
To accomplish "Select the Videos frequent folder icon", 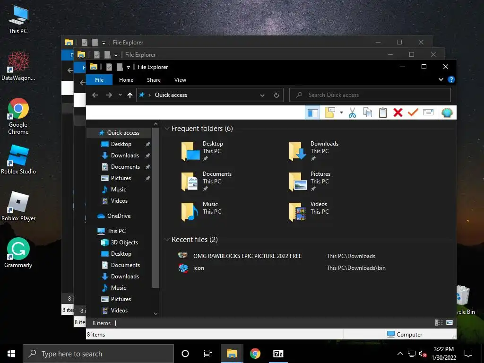I will (298, 212).
